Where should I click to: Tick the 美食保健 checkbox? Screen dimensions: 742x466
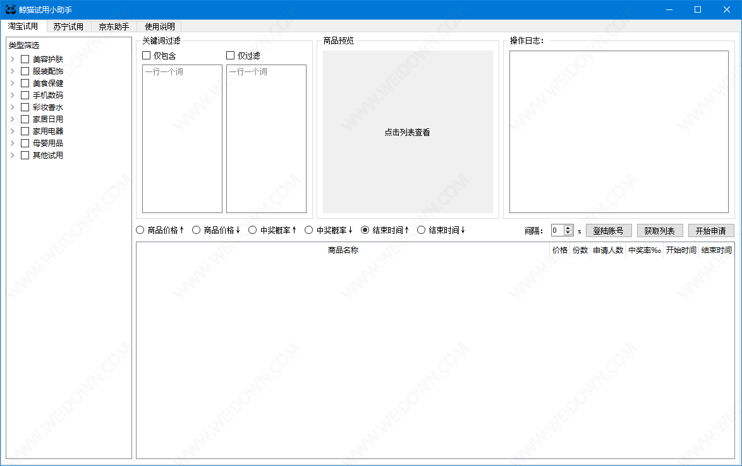coord(25,83)
